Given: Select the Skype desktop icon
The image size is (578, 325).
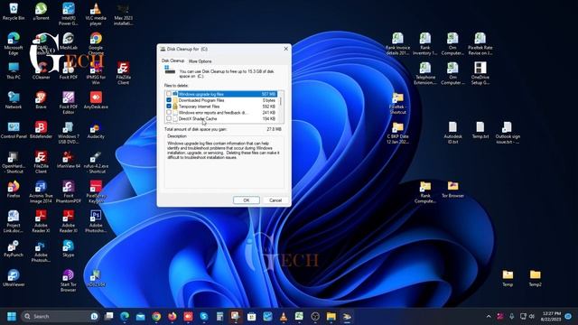Looking at the screenshot, I should pos(69,248).
